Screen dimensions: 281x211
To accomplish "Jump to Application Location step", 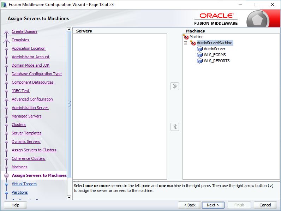I will [29, 48].
